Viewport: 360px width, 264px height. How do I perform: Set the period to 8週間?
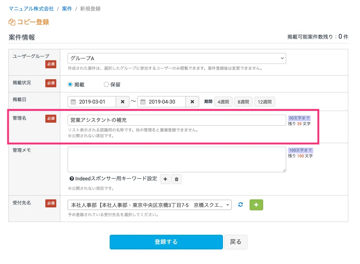tap(243, 102)
